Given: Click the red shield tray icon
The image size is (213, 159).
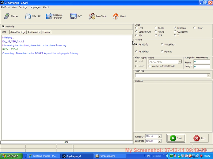Looking at the screenshot, I should point(201,156).
